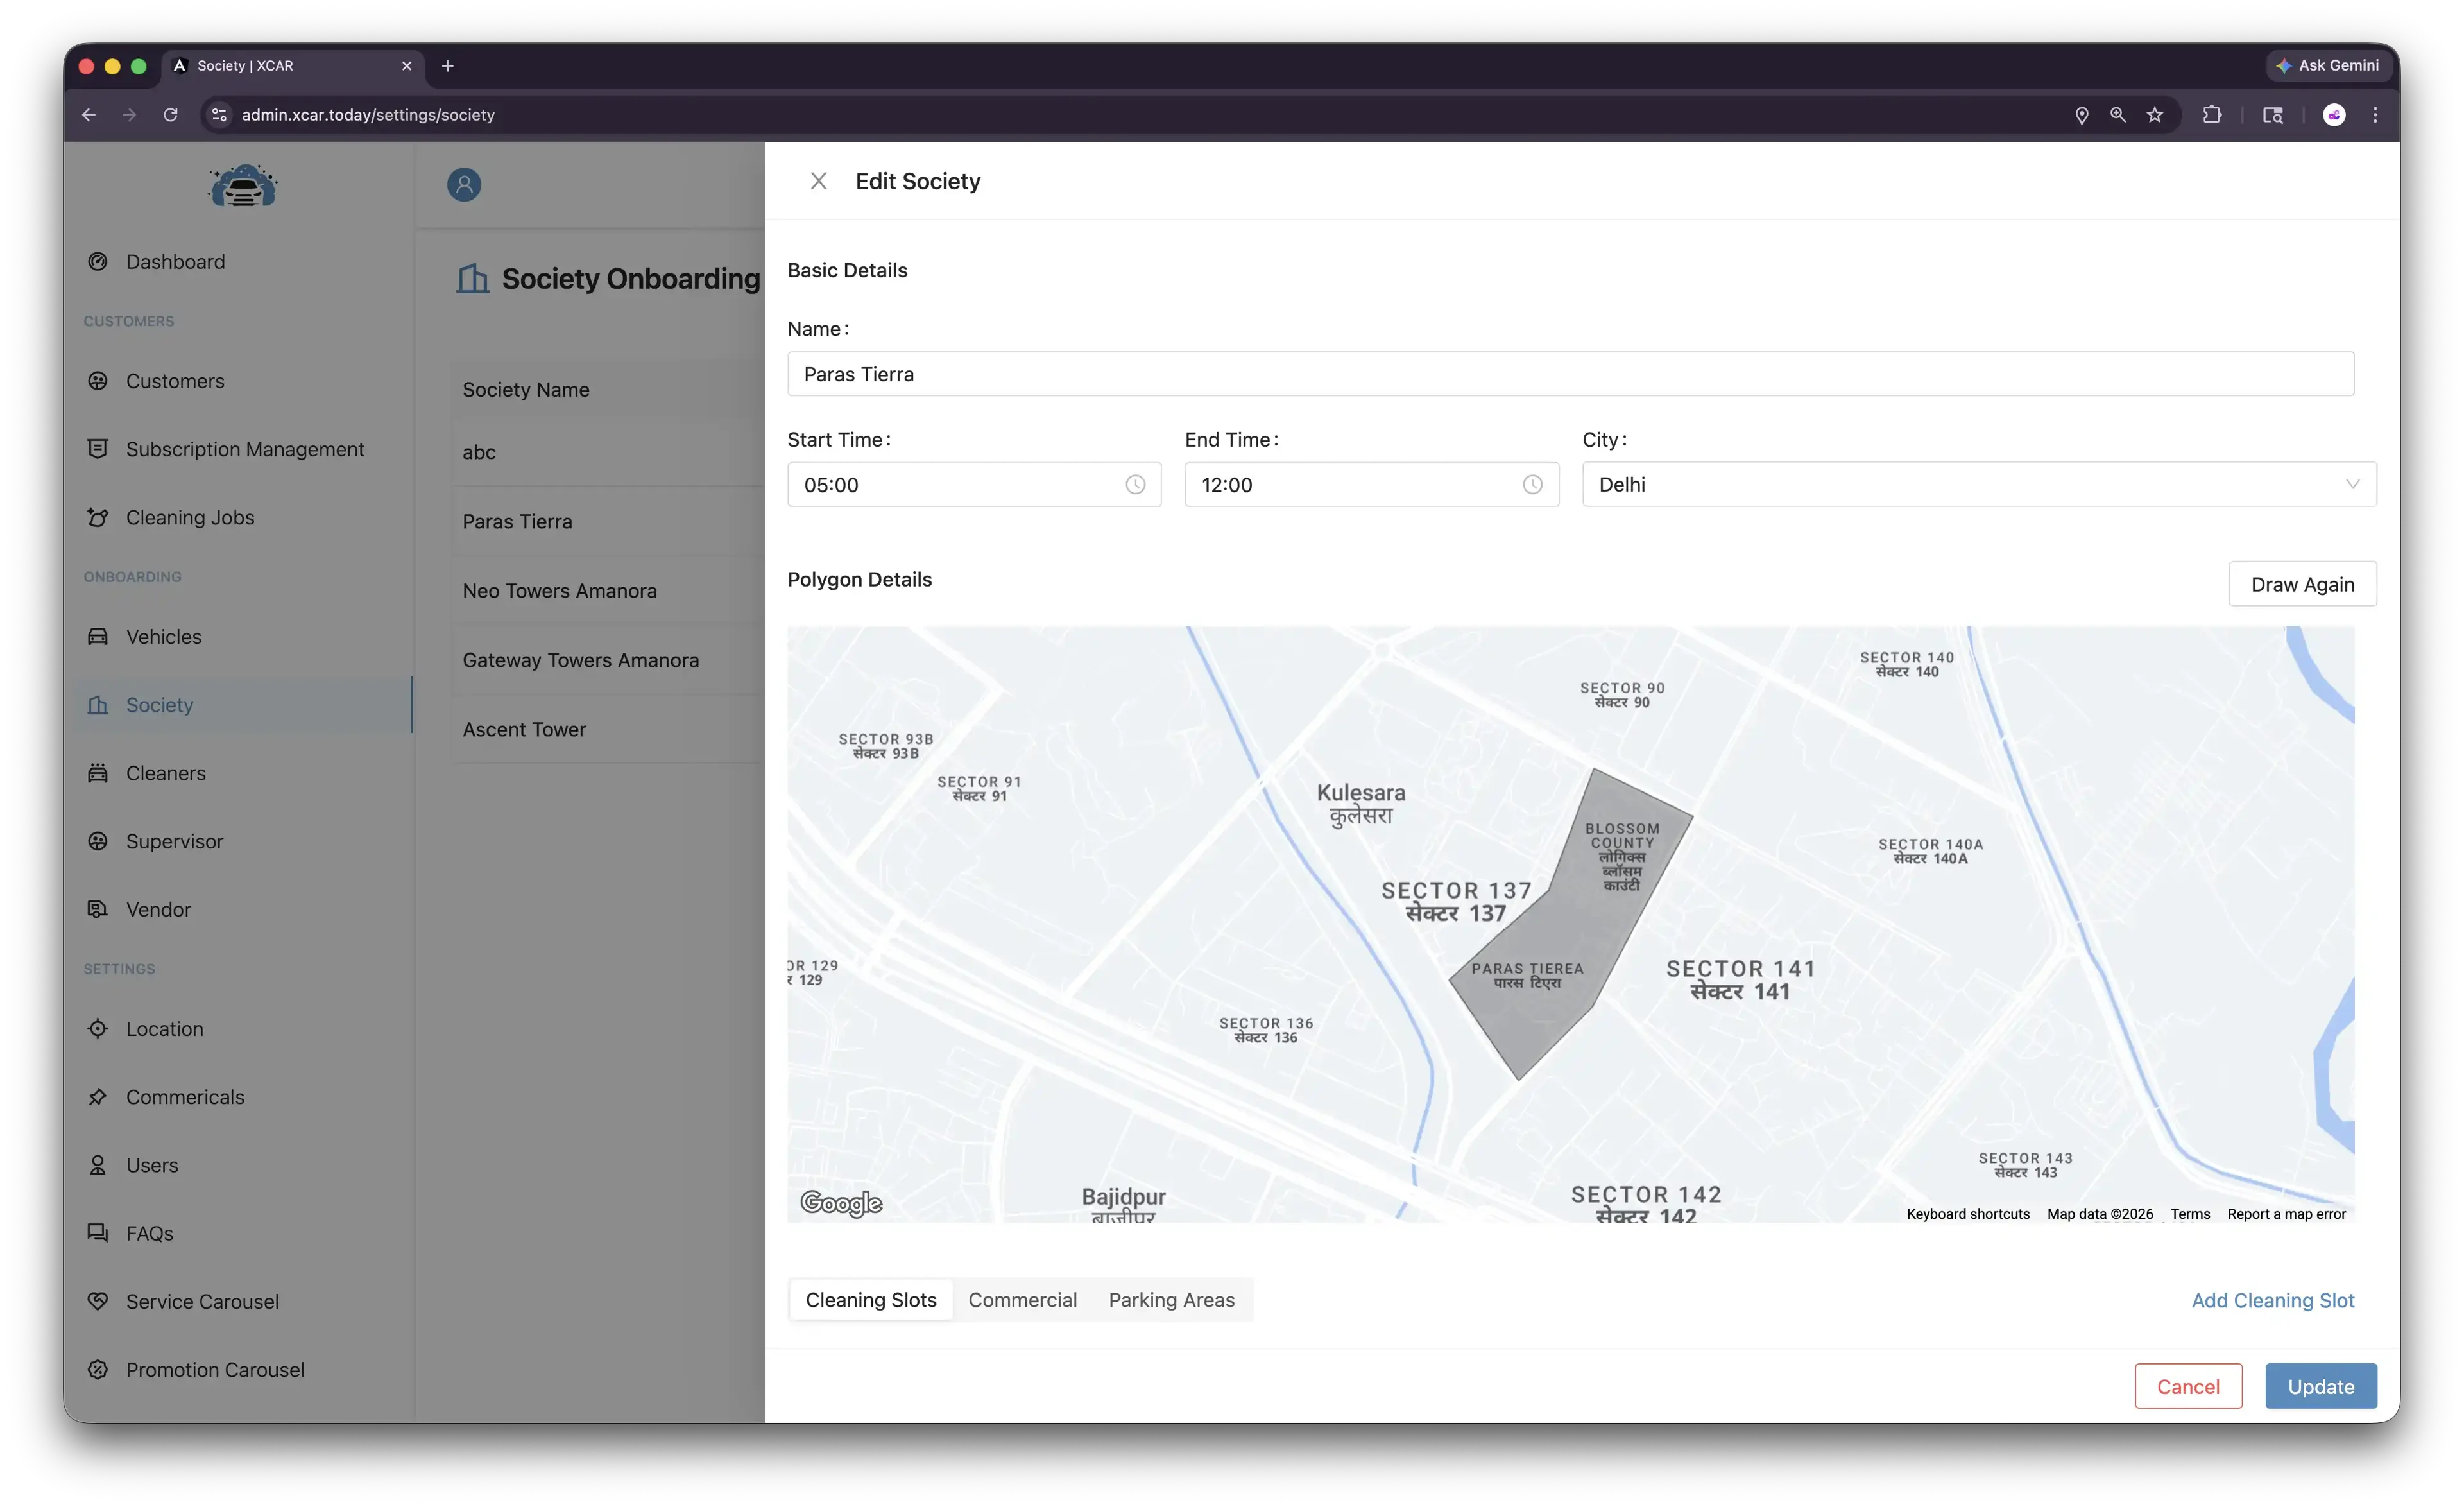Click the Customers sidebar icon
Screen dimensions: 2464x1507
click(98, 381)
